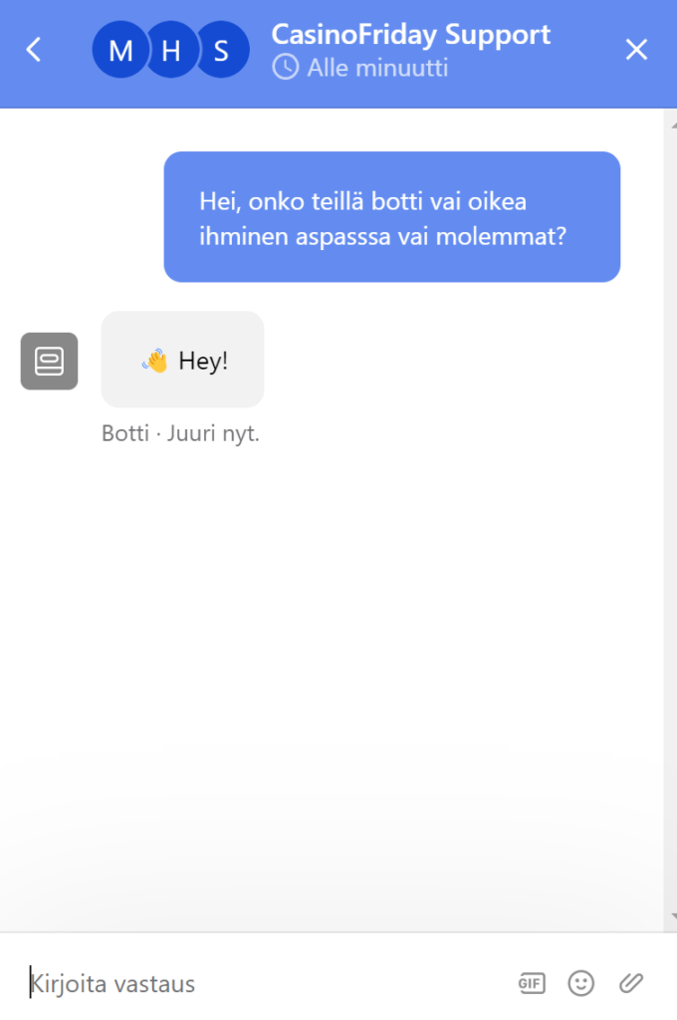Click the S agent avatar
This screenshot has width=677, height=1020.
(222, 50)
